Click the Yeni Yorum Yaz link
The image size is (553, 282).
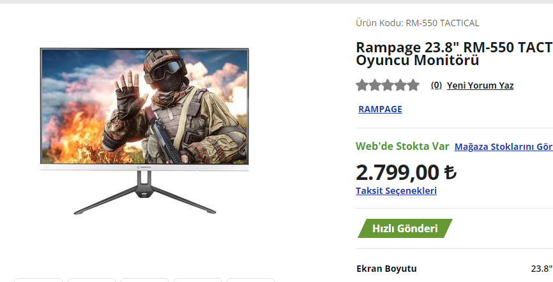pos(480,85)
